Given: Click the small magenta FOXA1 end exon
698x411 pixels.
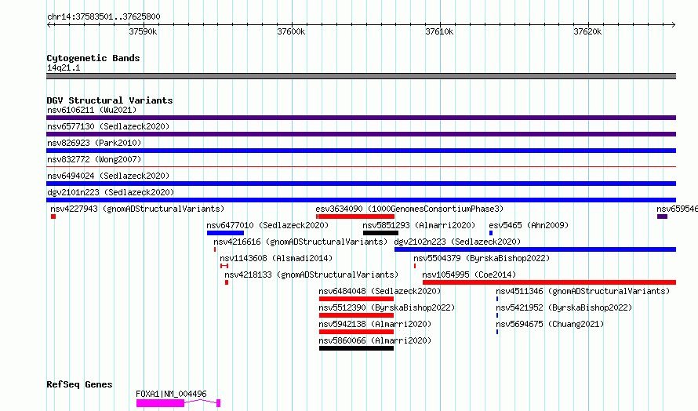Looking at the screenshot, I should click(x=219, y=403).
